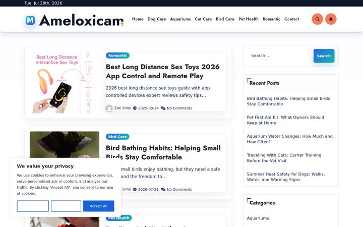
Task: Click author name Zoe Sims on first post
Action: pos(123,108)
